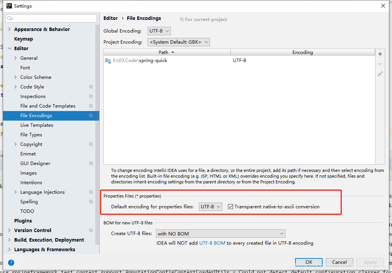This screenshot has height=273, width=392.
Task: Sort by Path column header
Action: coord(167,52)
